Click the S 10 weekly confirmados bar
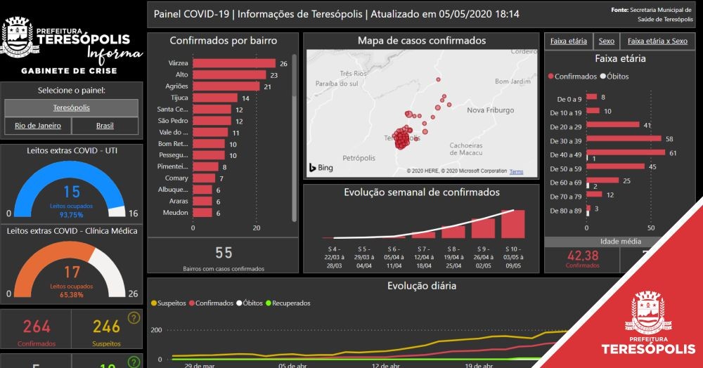 tap(512, 225)
